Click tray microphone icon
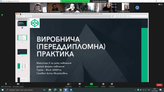This screenshot has height=92, width=164. coord(138,90)
